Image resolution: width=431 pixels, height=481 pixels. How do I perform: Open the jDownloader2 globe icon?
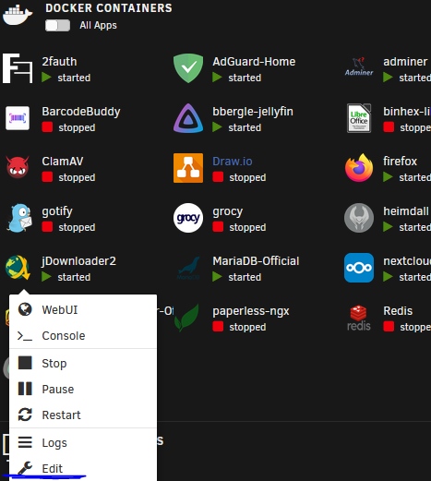click(x=18, y=268)
